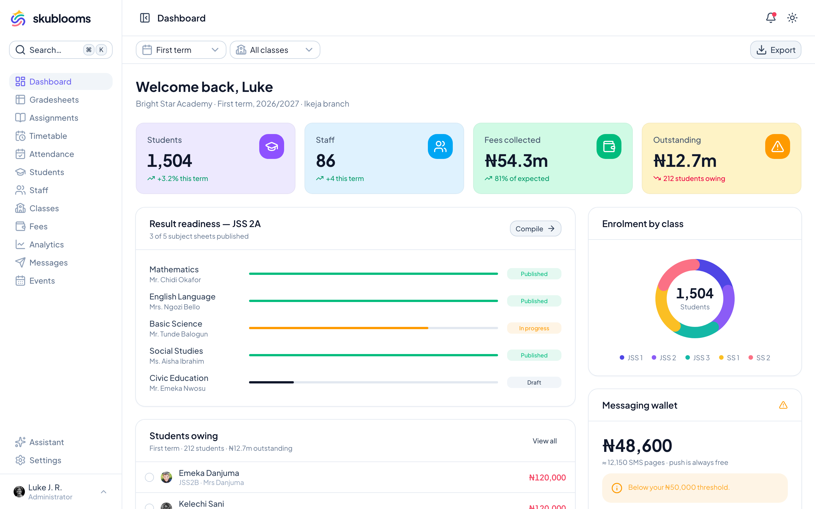This screenshot has width=815, height=509.
Task: Click the Civic Education Draft badge
Action: click(x=534, y=382)
